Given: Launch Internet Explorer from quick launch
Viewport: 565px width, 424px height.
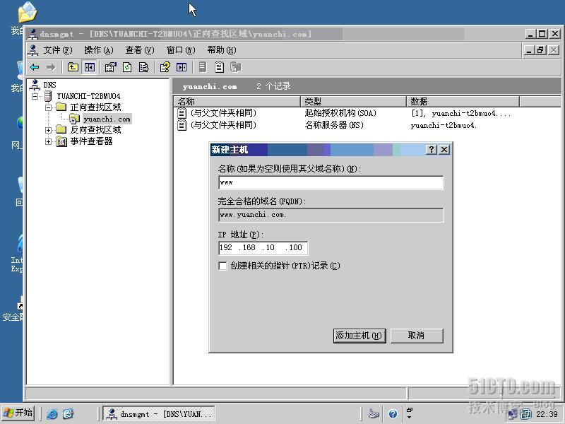Looking at the screenshot, I should tap(52, 414).
